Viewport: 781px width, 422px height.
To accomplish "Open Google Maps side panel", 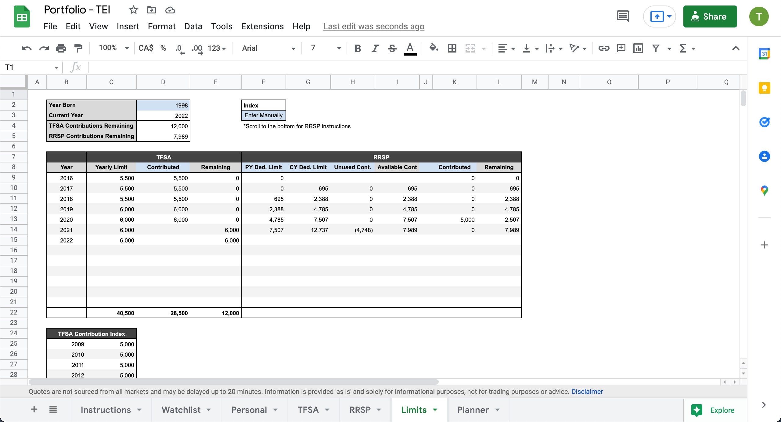I will click(764, 191).
